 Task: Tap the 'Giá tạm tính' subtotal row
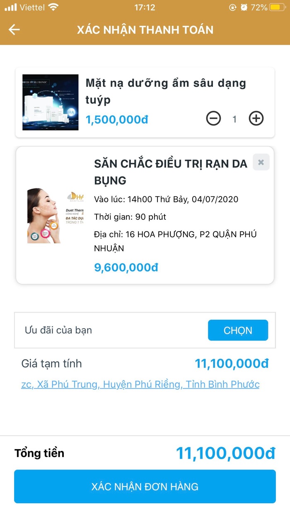point(52,363)
